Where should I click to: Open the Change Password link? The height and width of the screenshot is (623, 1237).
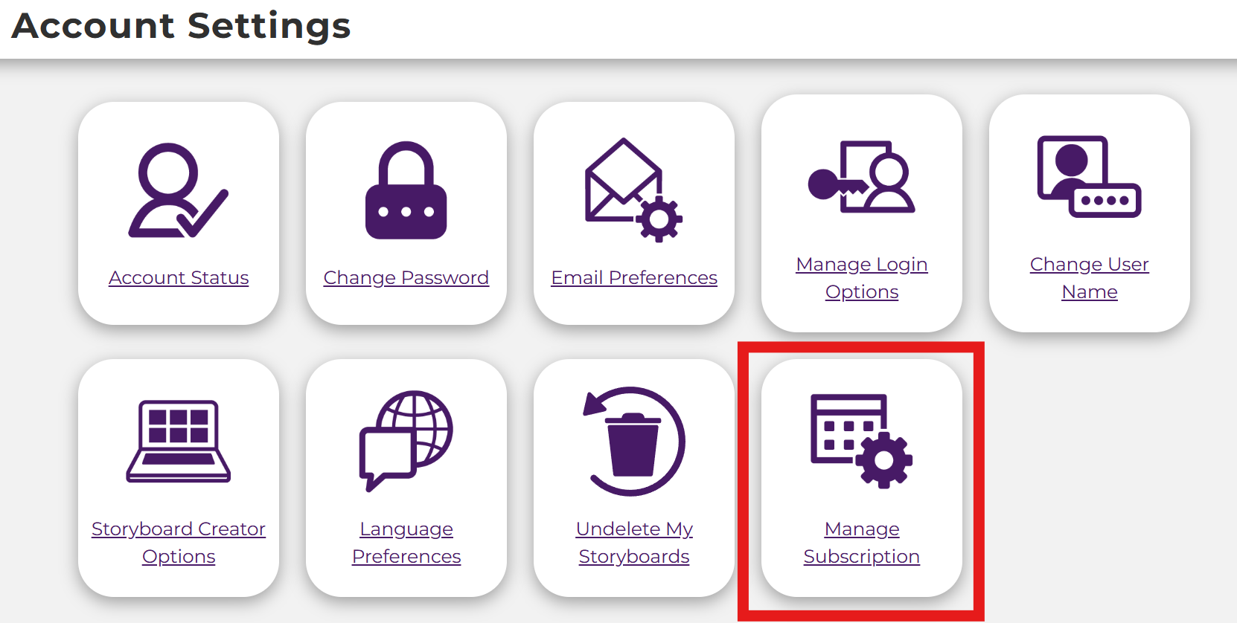coord(406,277)
